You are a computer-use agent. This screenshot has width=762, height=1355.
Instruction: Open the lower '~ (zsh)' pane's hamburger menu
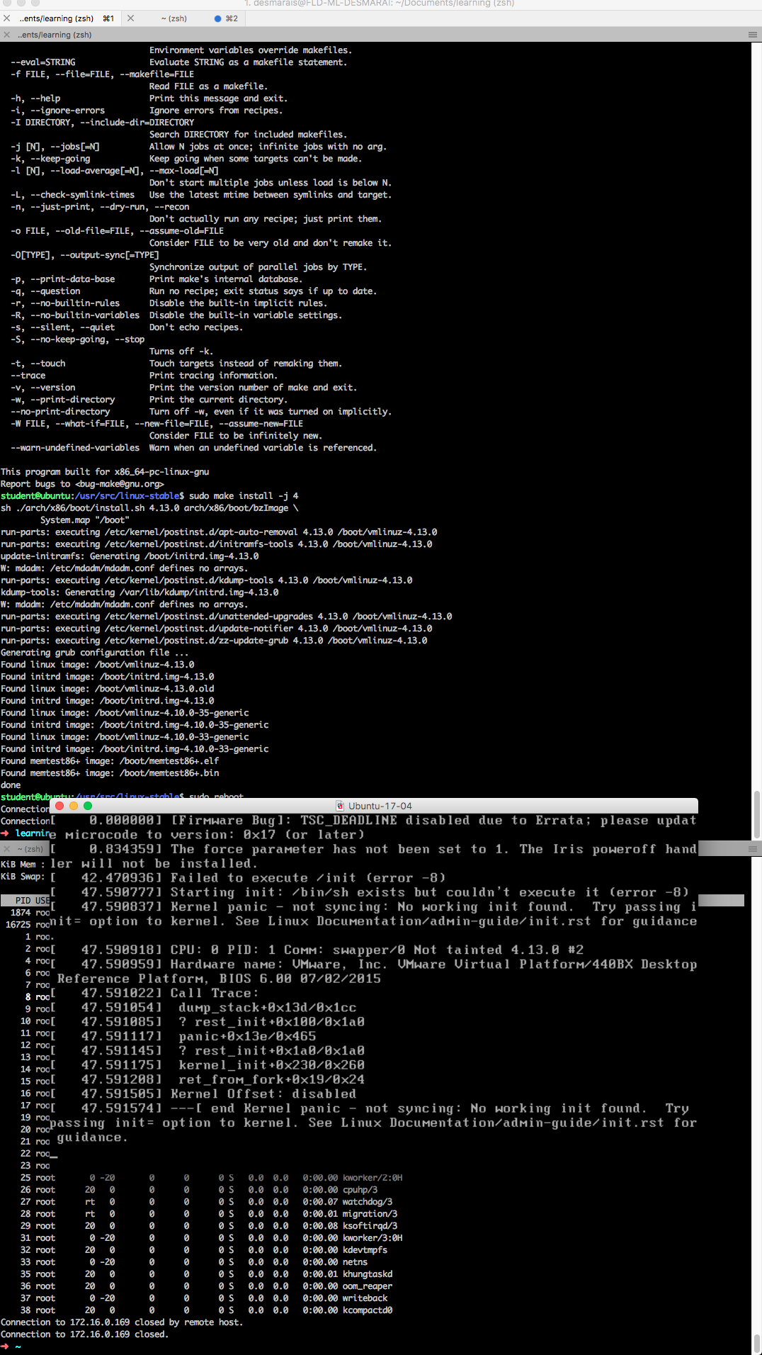[753, 848]
